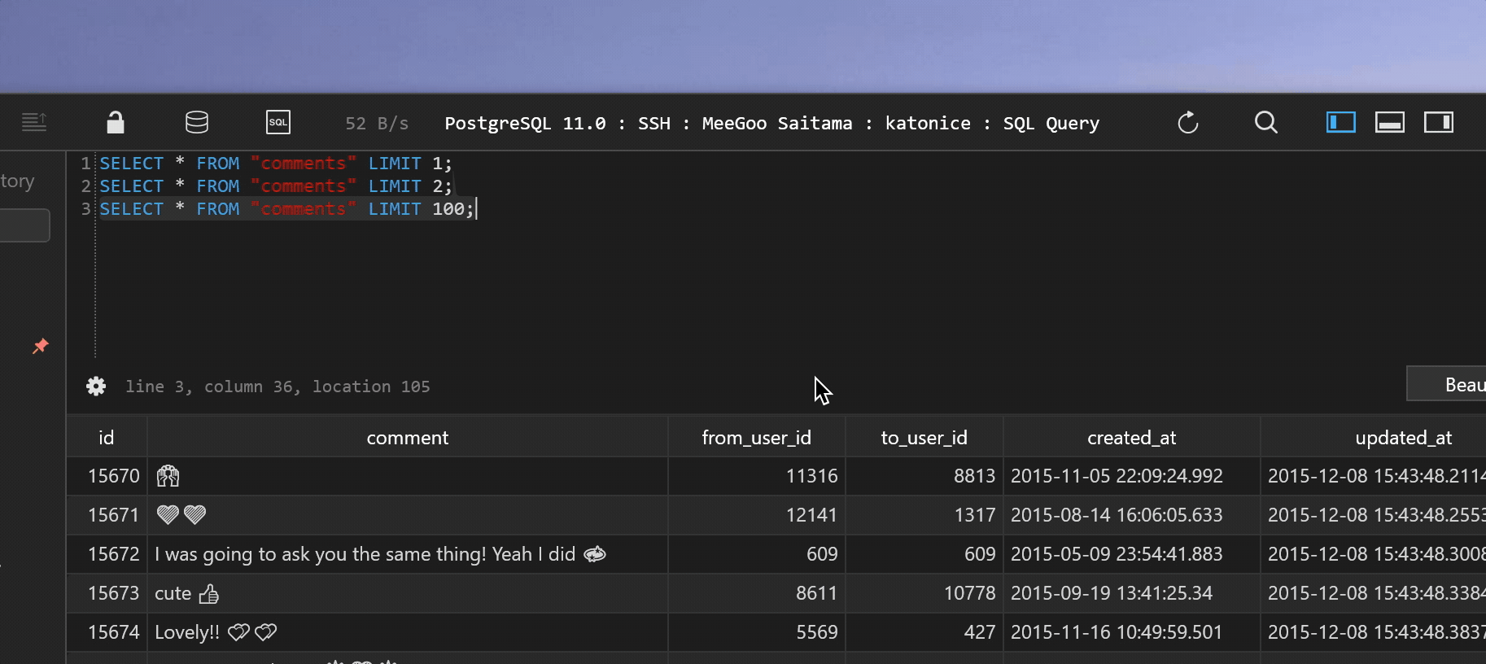Toggle the left sidebar panel

1341,123
